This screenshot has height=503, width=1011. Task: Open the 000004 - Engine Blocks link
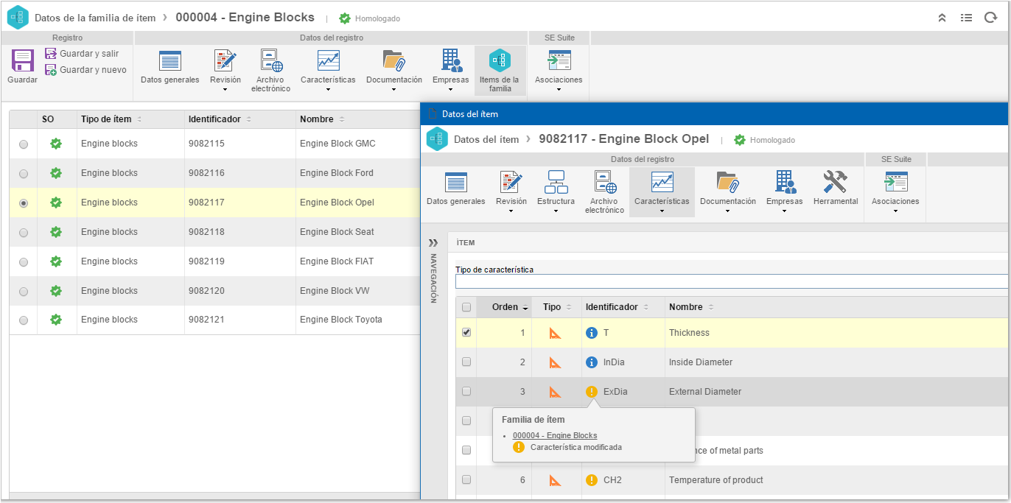[x=555, y=435]
